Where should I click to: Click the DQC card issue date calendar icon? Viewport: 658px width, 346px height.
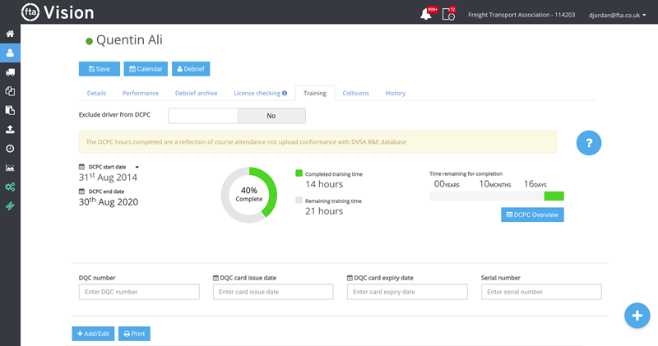click(x=215, y=278)
